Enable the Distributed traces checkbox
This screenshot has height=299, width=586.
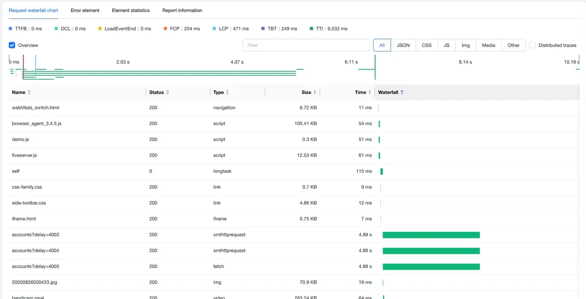532,45
